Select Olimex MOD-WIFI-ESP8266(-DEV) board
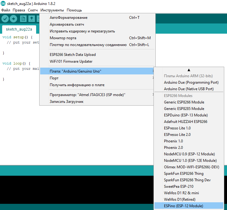 tap(189, 167)
